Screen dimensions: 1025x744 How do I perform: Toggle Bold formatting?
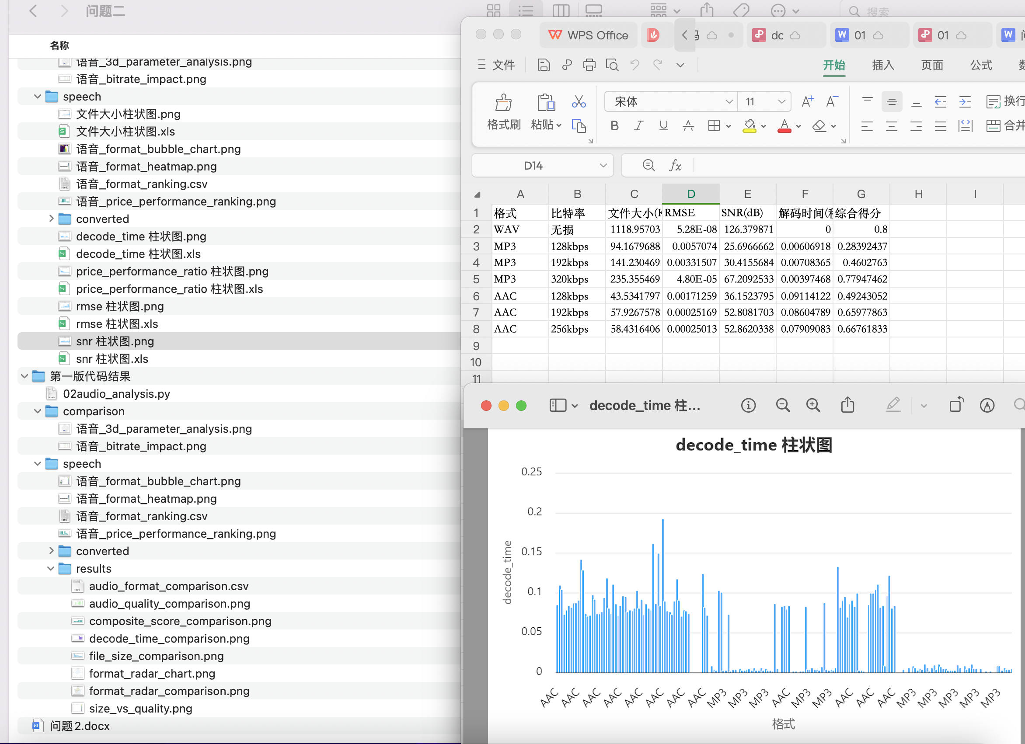click(x=614, y=126)
